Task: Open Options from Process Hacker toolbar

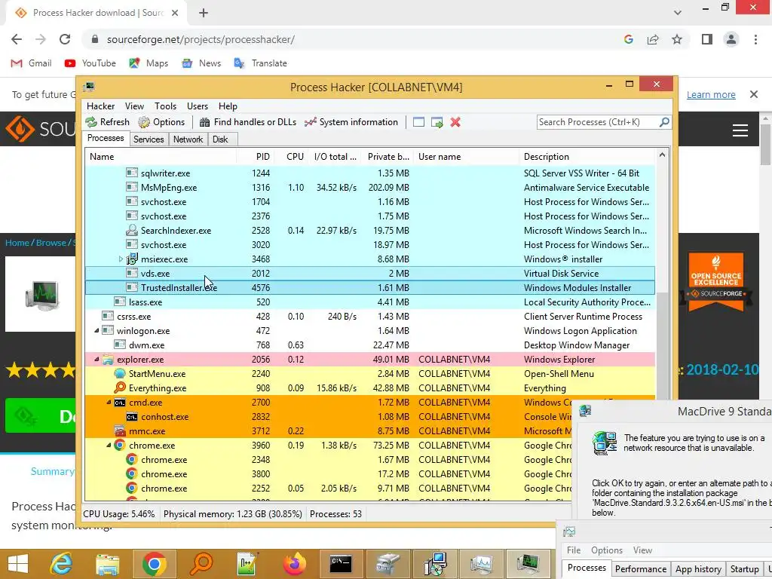Action: [x=161, y=122]
